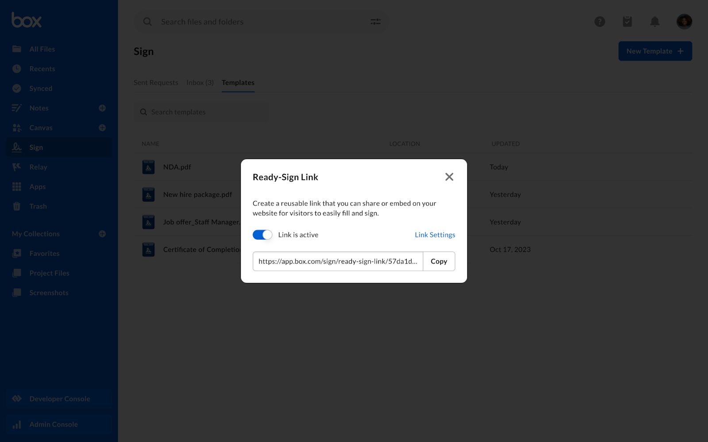
Task: Click the Box logo
Action: (27, 20)
